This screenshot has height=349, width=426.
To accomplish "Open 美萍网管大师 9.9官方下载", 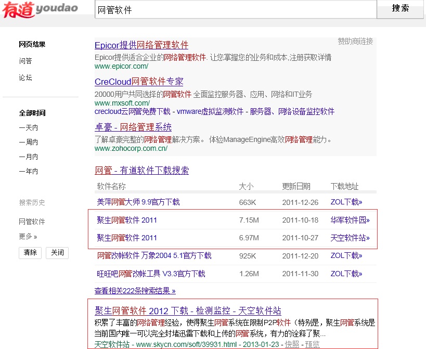I will (x=138, y=202).
